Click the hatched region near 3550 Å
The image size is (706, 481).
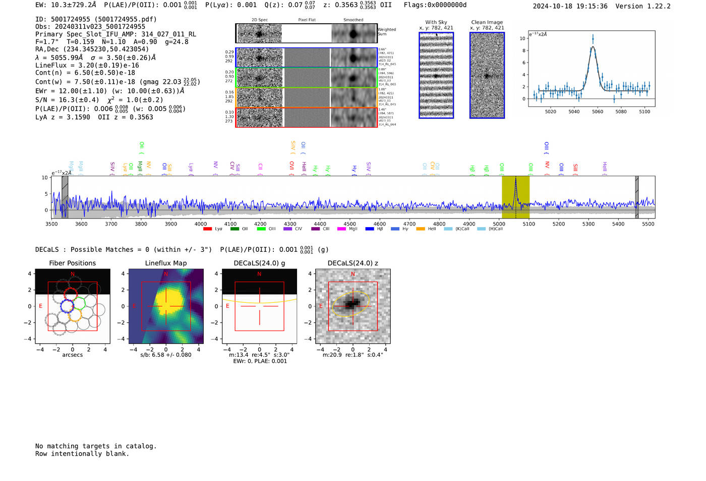coord(65,197)
